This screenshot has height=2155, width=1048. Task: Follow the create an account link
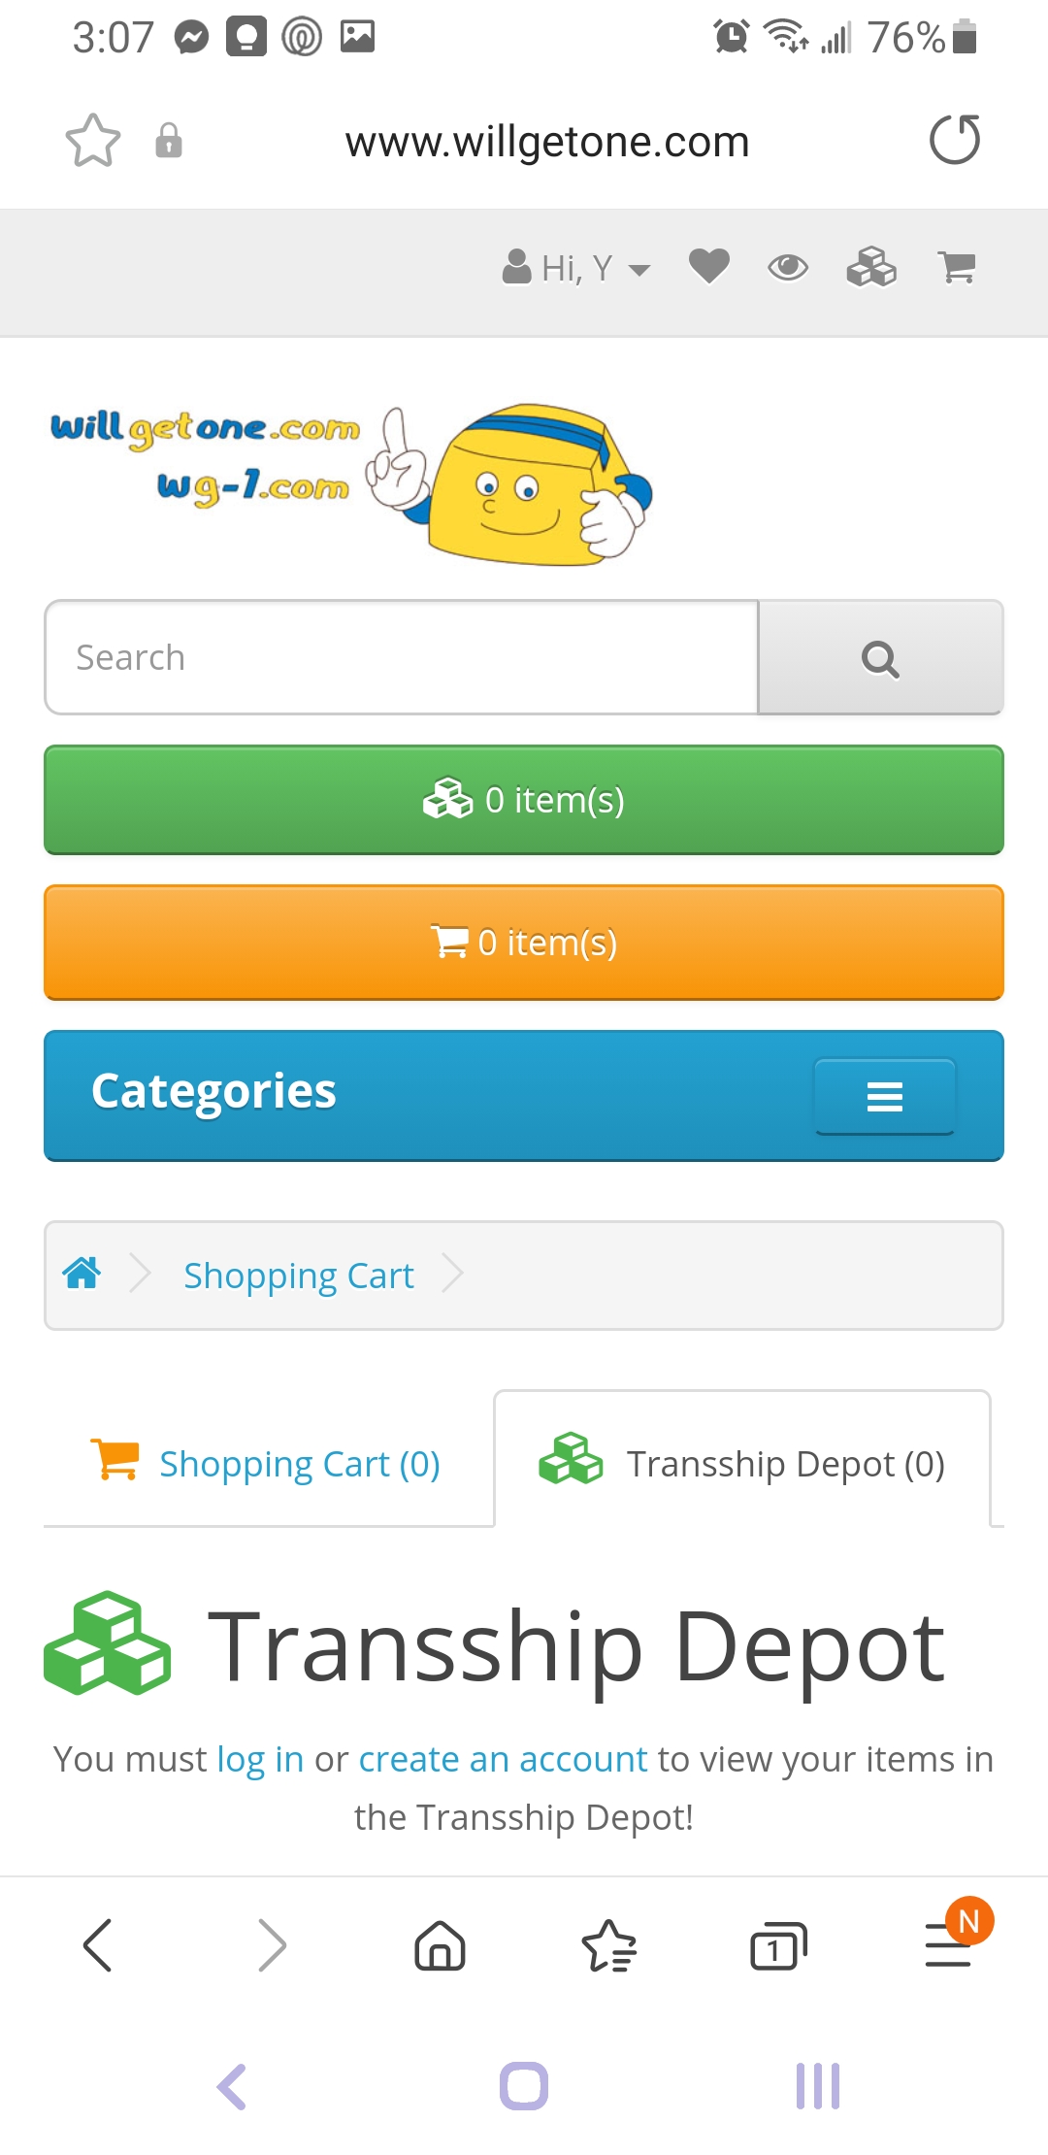click(503, 1759)
